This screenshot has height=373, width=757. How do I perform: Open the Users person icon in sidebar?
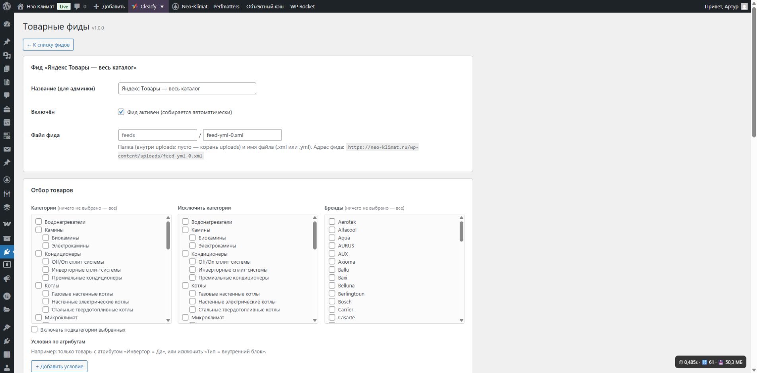click(x=7, y=368)
